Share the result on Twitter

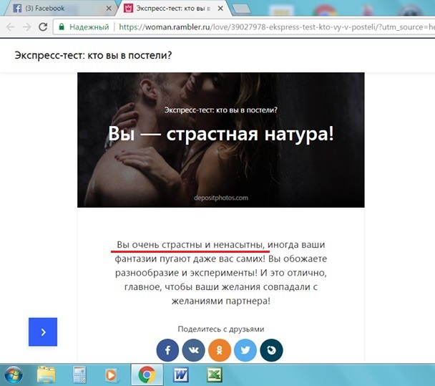(x=246, y=349)
